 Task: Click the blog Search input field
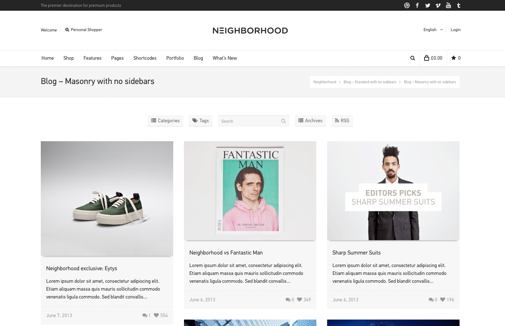[249, 121]
